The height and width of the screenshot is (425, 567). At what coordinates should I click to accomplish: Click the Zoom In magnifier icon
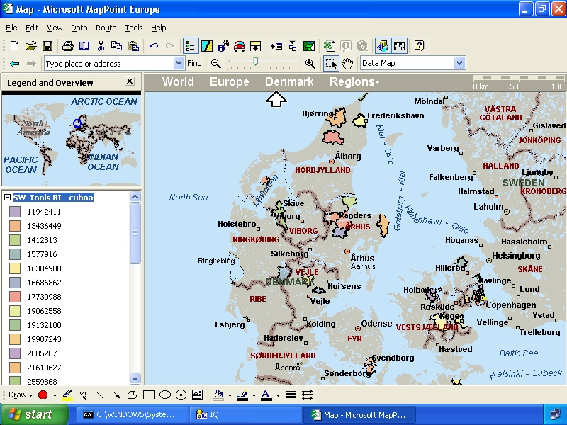(x=310, y=64)
